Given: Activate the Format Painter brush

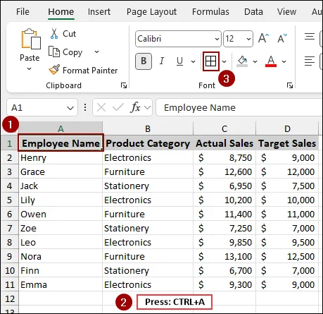Looking at the screenshot, I should pyautogui.click(x=54, y=70).
